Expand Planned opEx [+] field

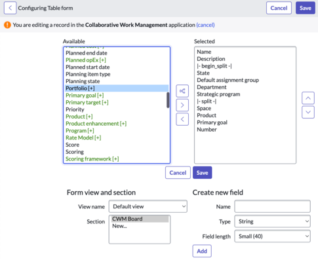coord(117,60)
